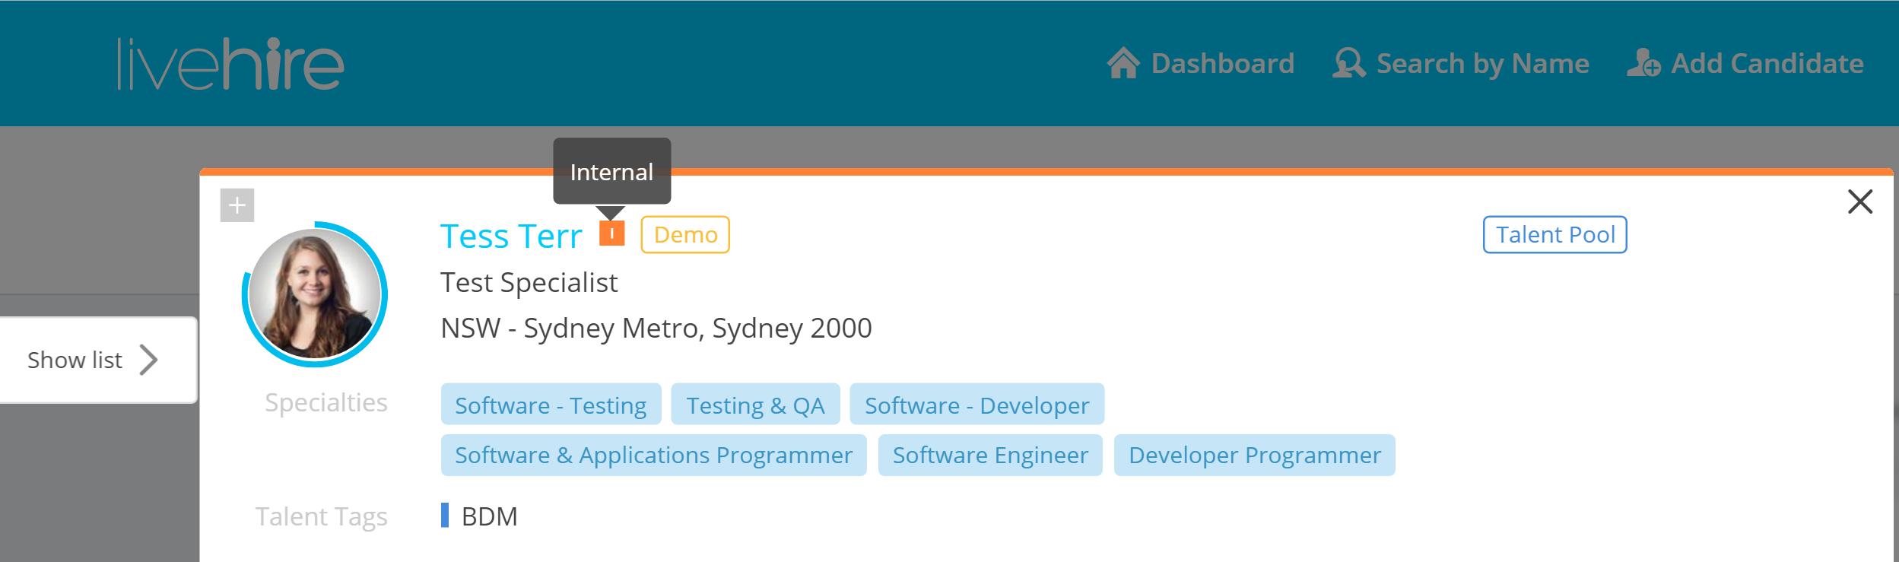Click the blue BDM tag color marker
This screenshot has height=562, width=1899.
(x=445, y=516)
